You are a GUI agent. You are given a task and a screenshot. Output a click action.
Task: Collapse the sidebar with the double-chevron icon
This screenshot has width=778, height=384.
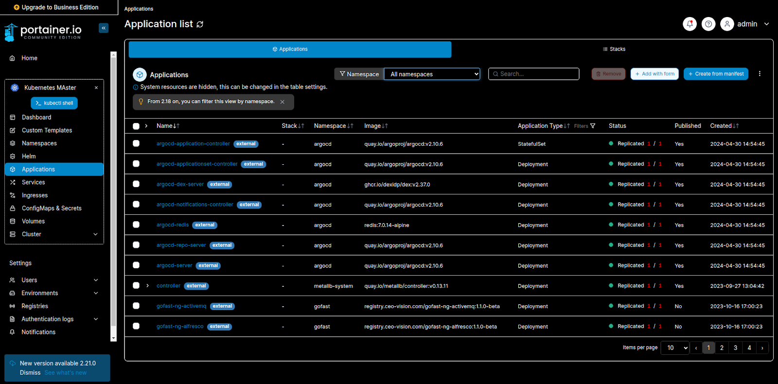tap(104, 28)
